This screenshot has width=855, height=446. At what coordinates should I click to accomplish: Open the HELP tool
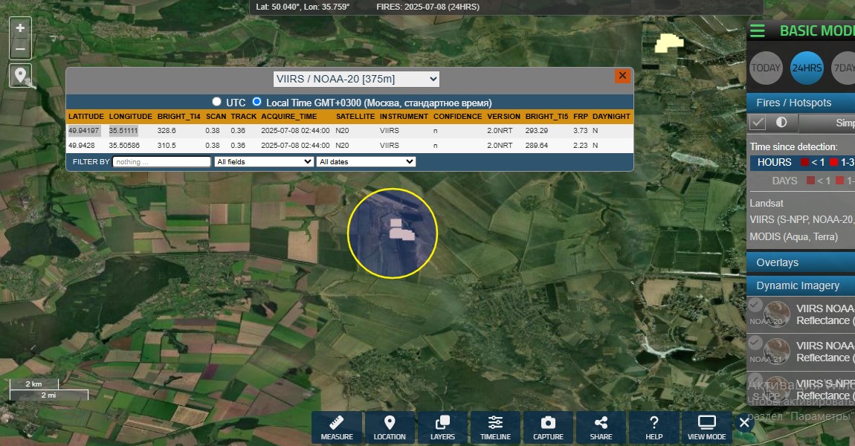pos(654,427)
